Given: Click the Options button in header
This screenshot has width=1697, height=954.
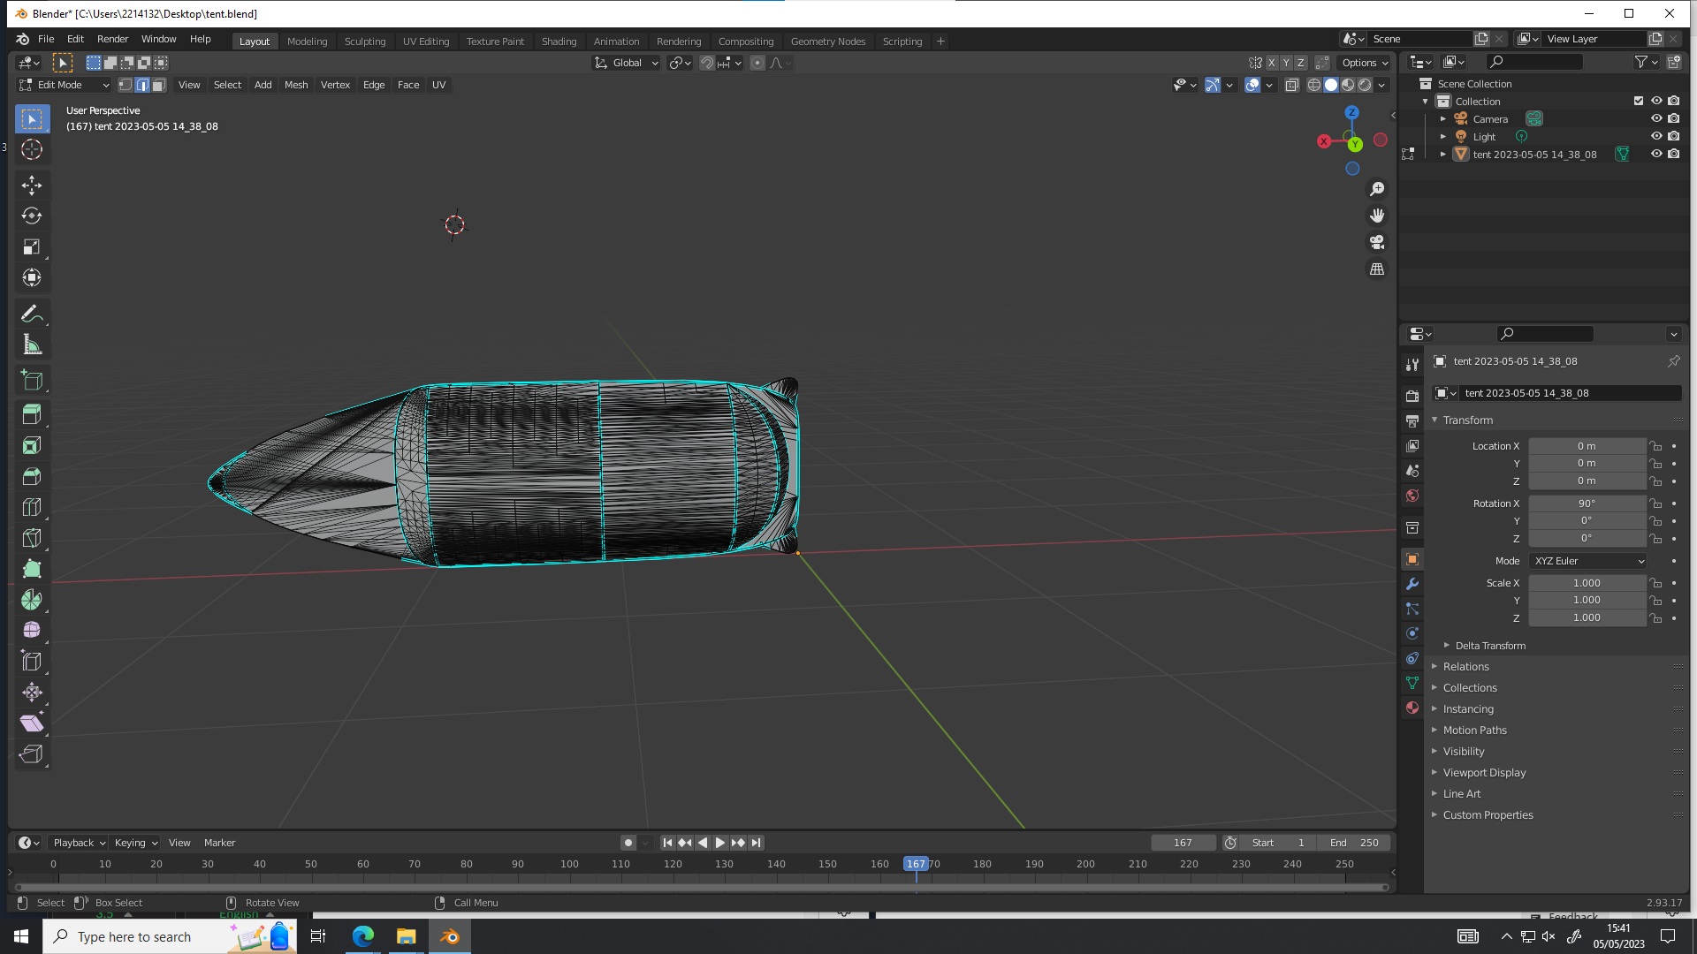Looking at the screenshot, I should 1364,63.
